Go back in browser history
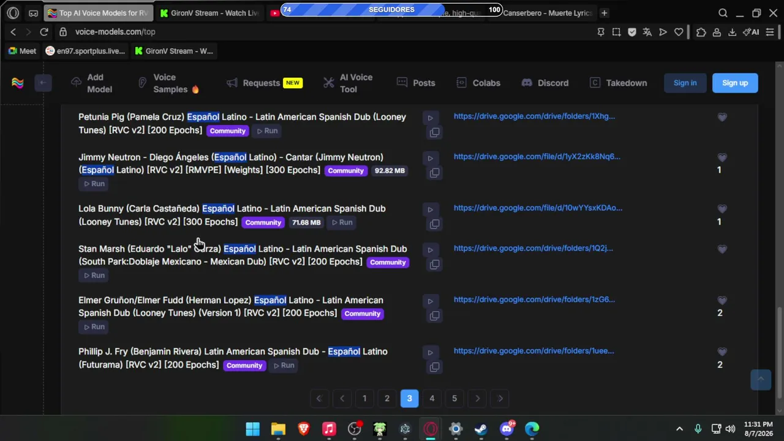 pyautogui.click(x=13, y=32)
